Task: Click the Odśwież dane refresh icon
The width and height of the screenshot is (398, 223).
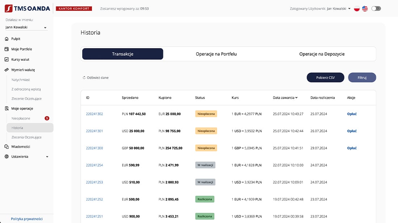Action: point(84,78)
